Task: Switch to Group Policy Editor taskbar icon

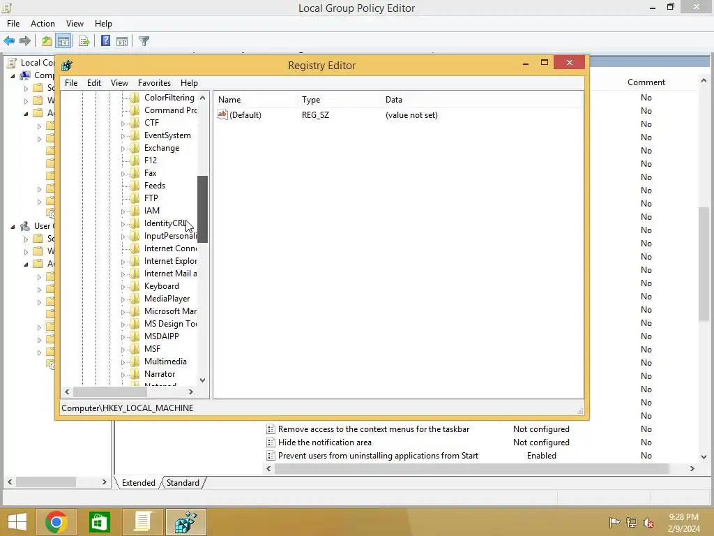Action: (x=142, y=522)
